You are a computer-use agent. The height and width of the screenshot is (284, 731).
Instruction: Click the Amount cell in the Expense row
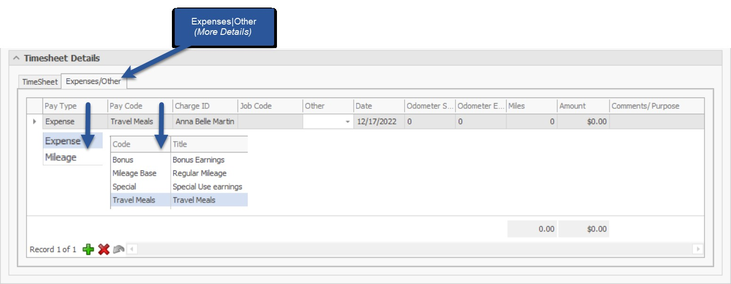click(583, 122)
